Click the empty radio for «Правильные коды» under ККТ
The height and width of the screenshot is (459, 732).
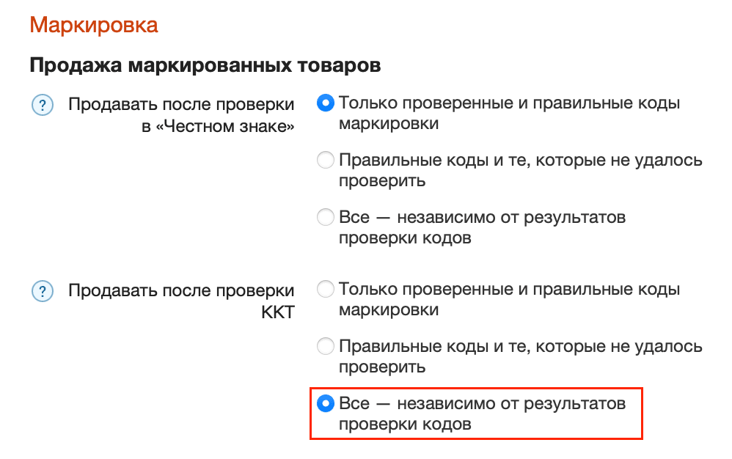[325, 345]
